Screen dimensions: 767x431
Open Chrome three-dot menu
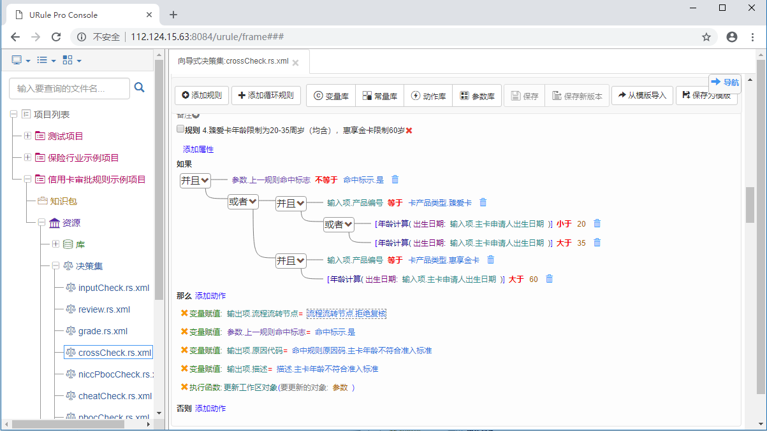(x=753, y=37)
